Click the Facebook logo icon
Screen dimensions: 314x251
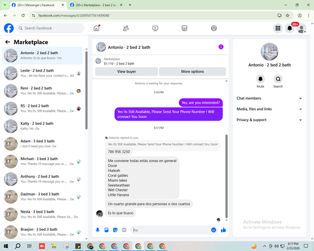click(x=9, y=28)
